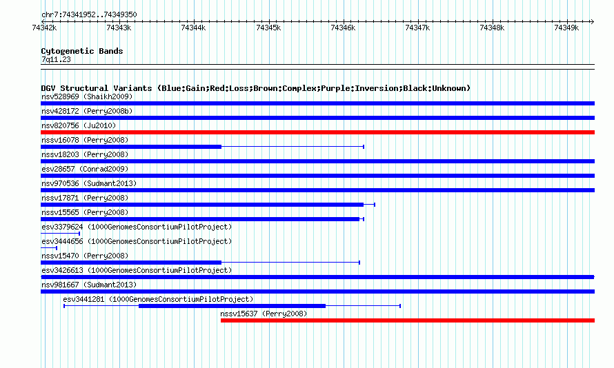Select the short esv3379624 thin blue line
Image resolution: width=614 pixels, height=368 pixels.
60,234
